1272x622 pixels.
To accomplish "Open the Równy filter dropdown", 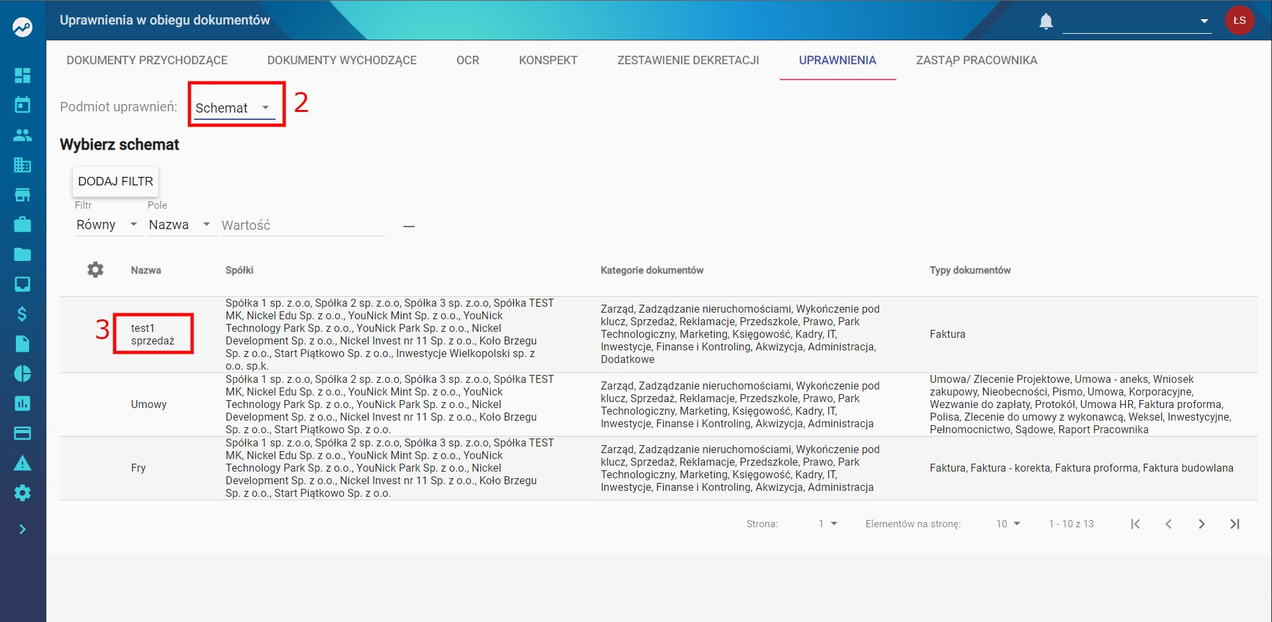I will tap(107, 225).
